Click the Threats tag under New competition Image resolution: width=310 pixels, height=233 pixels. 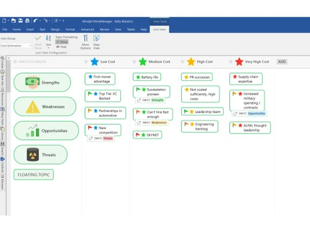[108, 139]
